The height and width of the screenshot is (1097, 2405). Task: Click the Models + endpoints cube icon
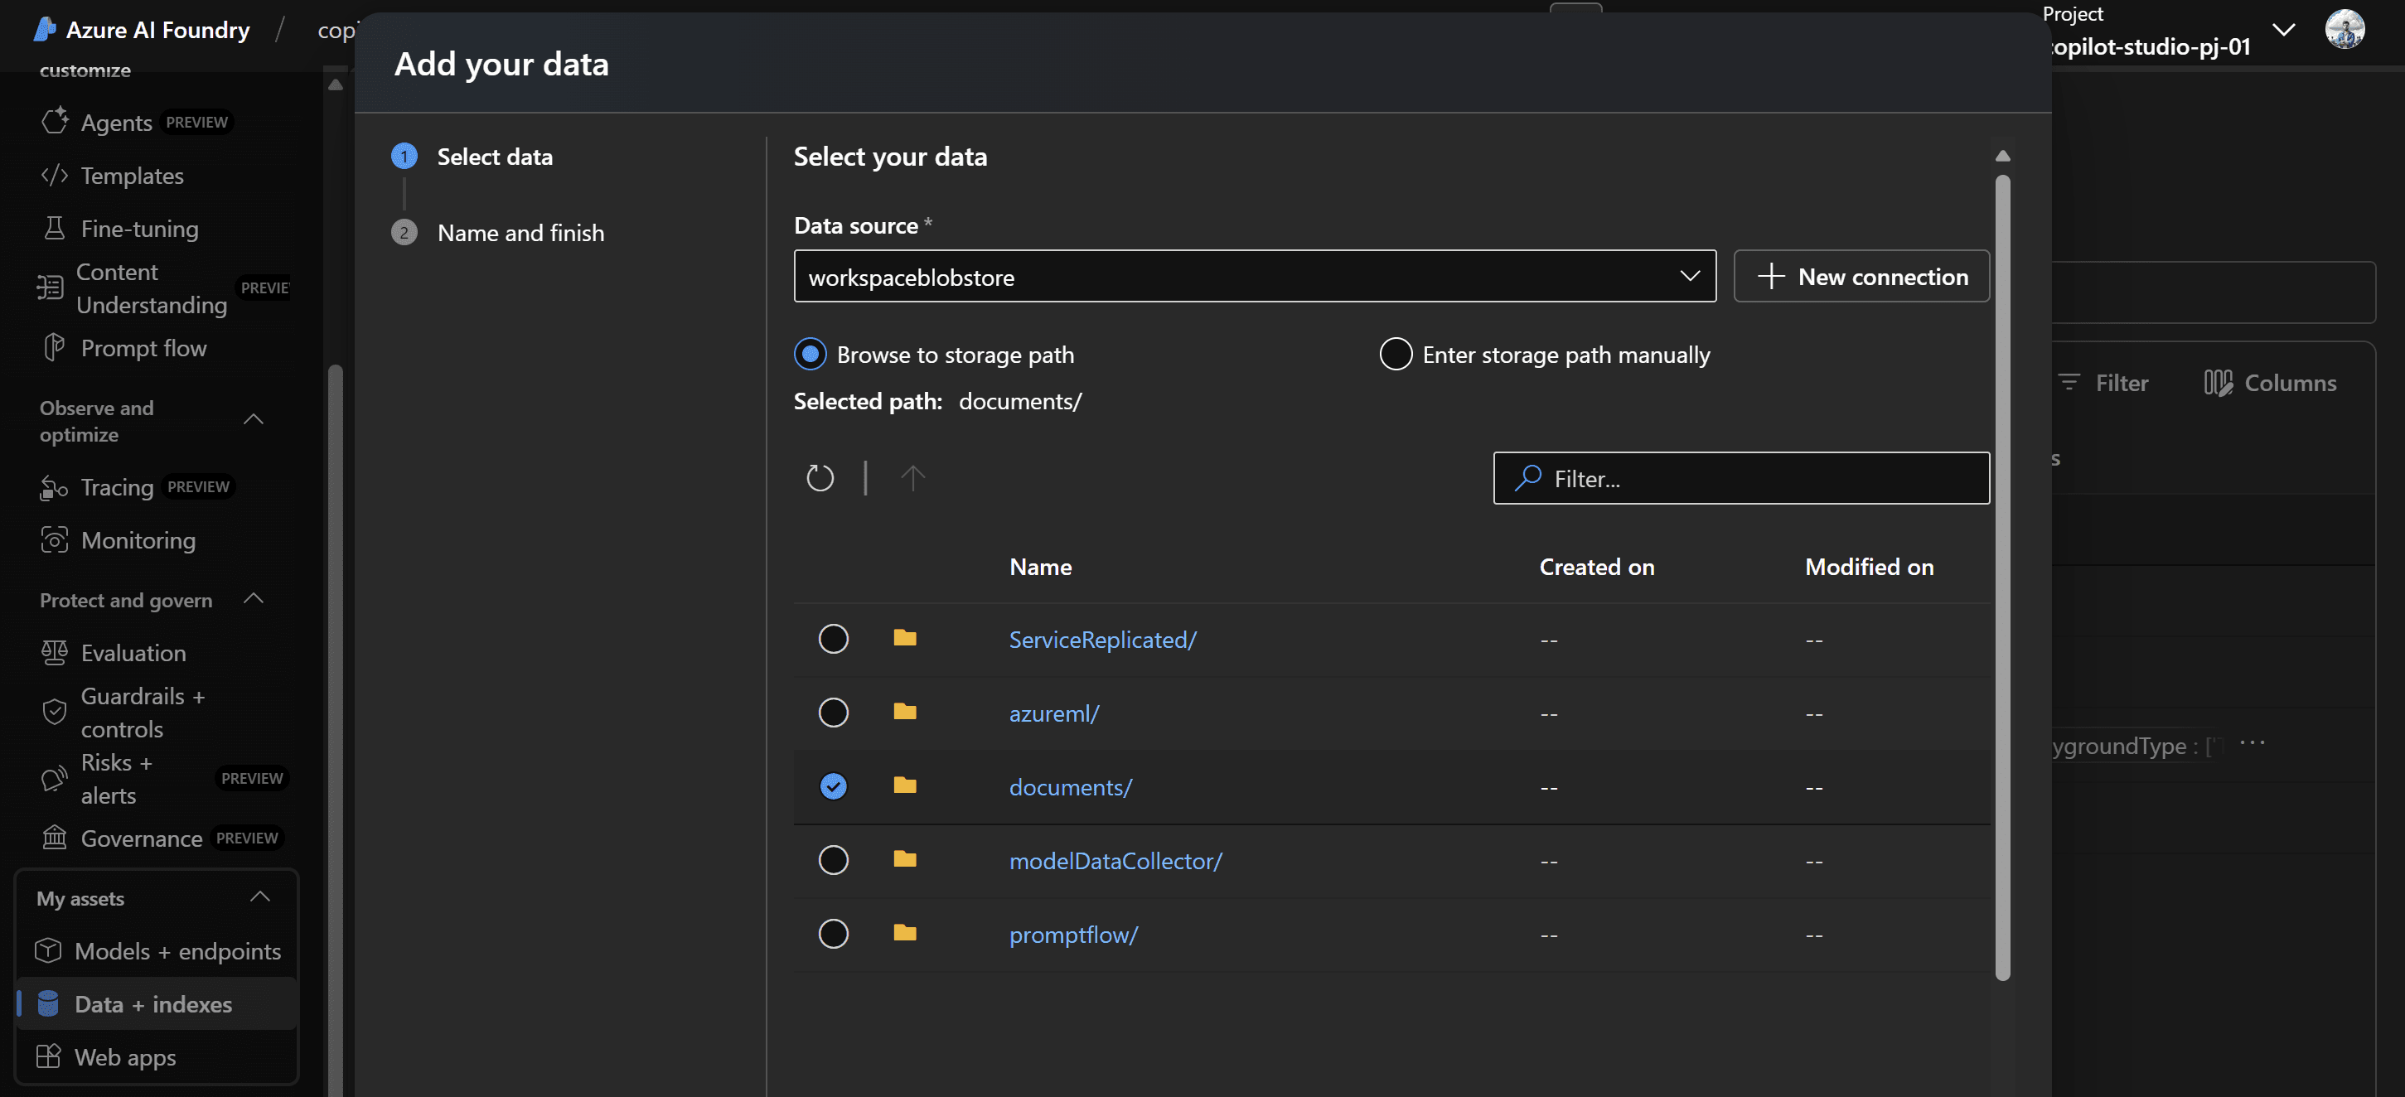coord(49,950)
